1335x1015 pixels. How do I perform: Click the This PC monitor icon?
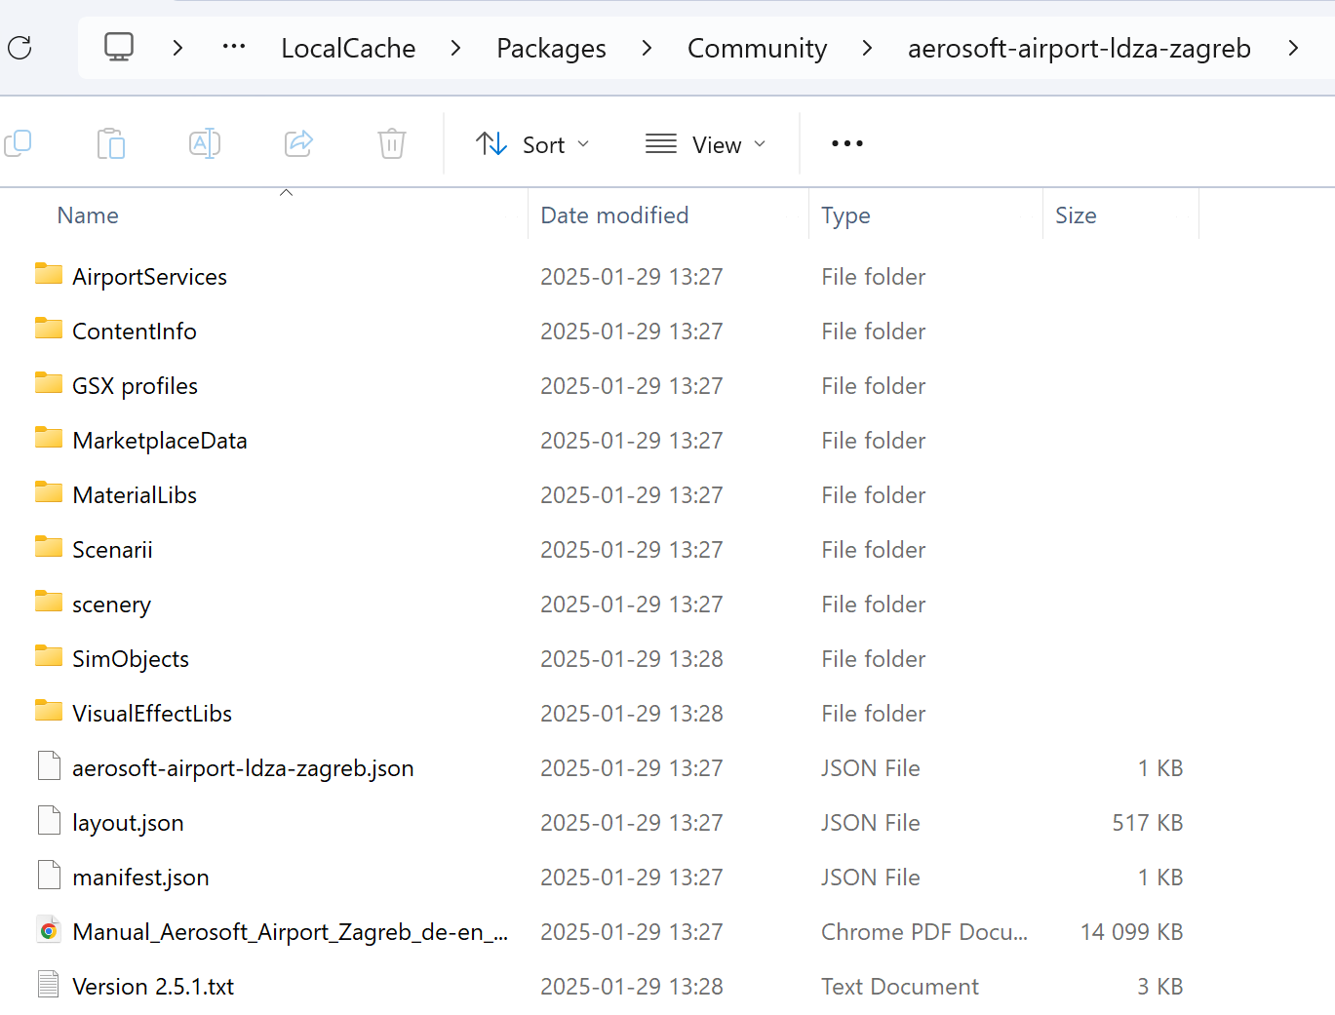119,47
